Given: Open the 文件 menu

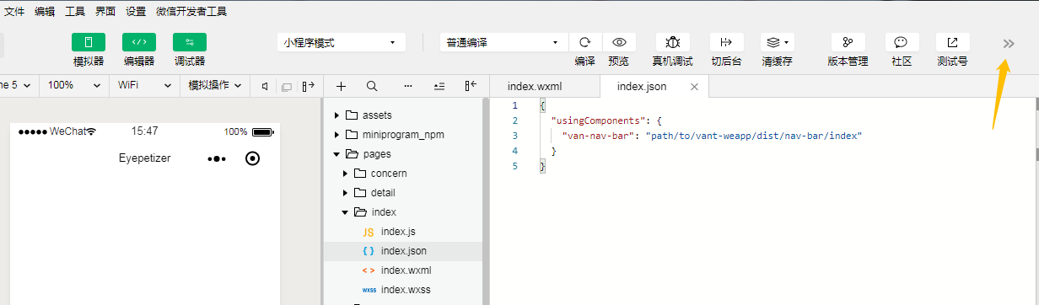Looking at the screenshot, I should [x=14, y=12].
